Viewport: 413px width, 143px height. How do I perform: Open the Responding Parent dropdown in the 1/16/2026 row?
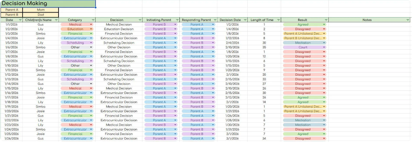coord(213,93)
